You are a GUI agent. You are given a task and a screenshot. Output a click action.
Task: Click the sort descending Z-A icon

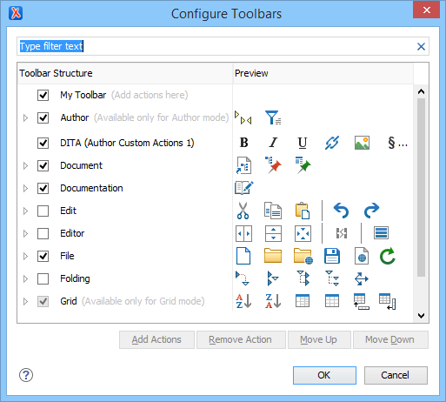click(x=273, y=301)
